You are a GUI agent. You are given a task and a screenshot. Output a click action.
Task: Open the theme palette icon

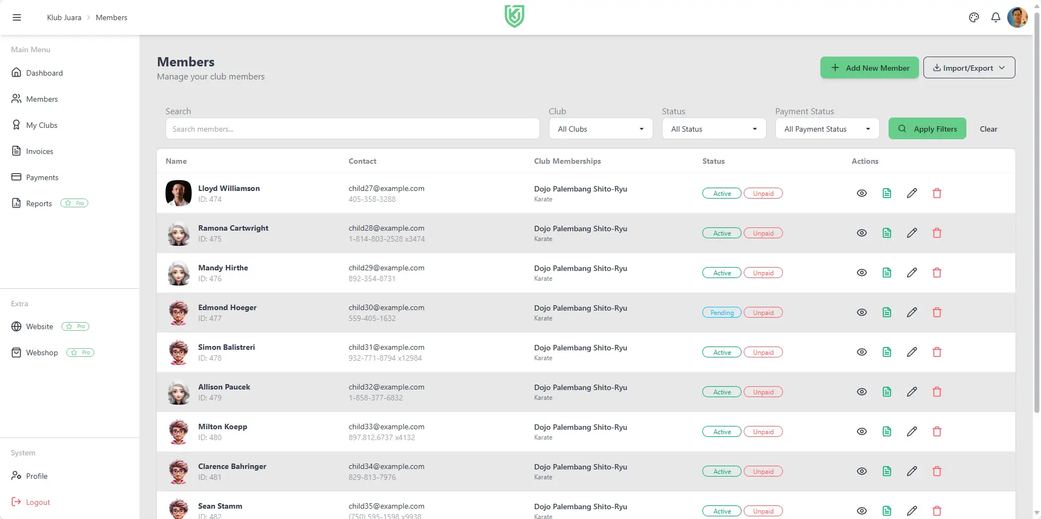coord(974,17)
